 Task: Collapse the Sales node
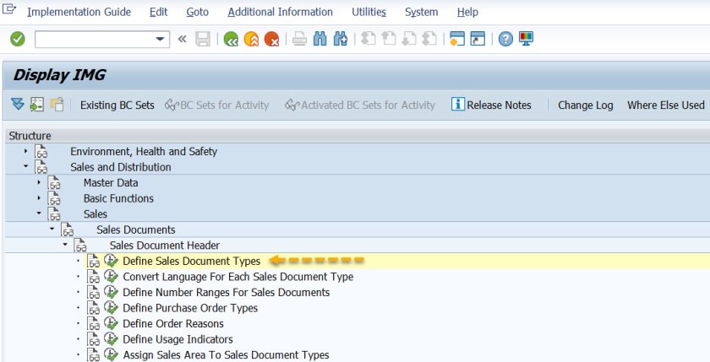(x=39, y=213)
